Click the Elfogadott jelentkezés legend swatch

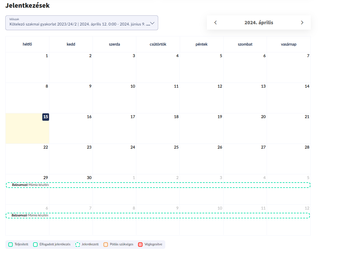tap(35, 244)
